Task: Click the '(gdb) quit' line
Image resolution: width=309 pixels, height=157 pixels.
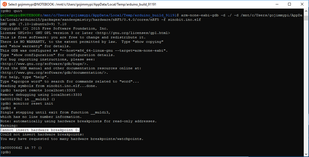Action: tap(11, 11)
